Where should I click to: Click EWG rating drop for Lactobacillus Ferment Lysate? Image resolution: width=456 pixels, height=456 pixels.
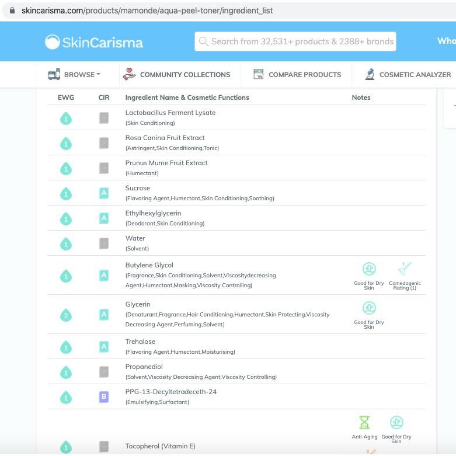click(66, 119)
